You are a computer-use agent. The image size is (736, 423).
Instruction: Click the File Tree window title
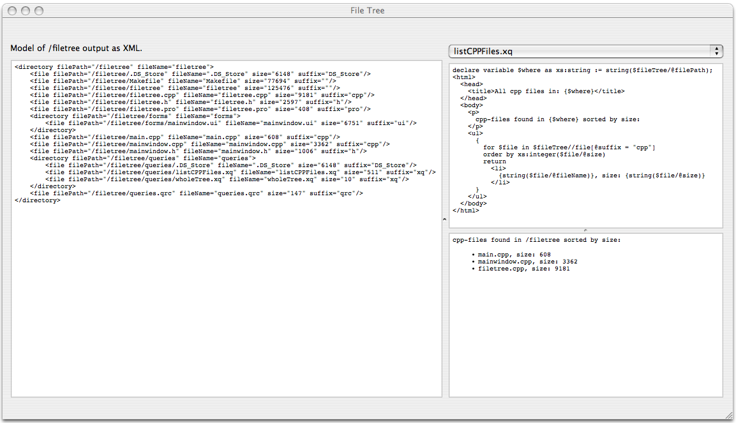[x=368, y=11]
